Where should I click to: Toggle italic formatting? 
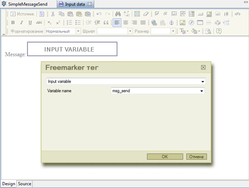coord(22,23)
